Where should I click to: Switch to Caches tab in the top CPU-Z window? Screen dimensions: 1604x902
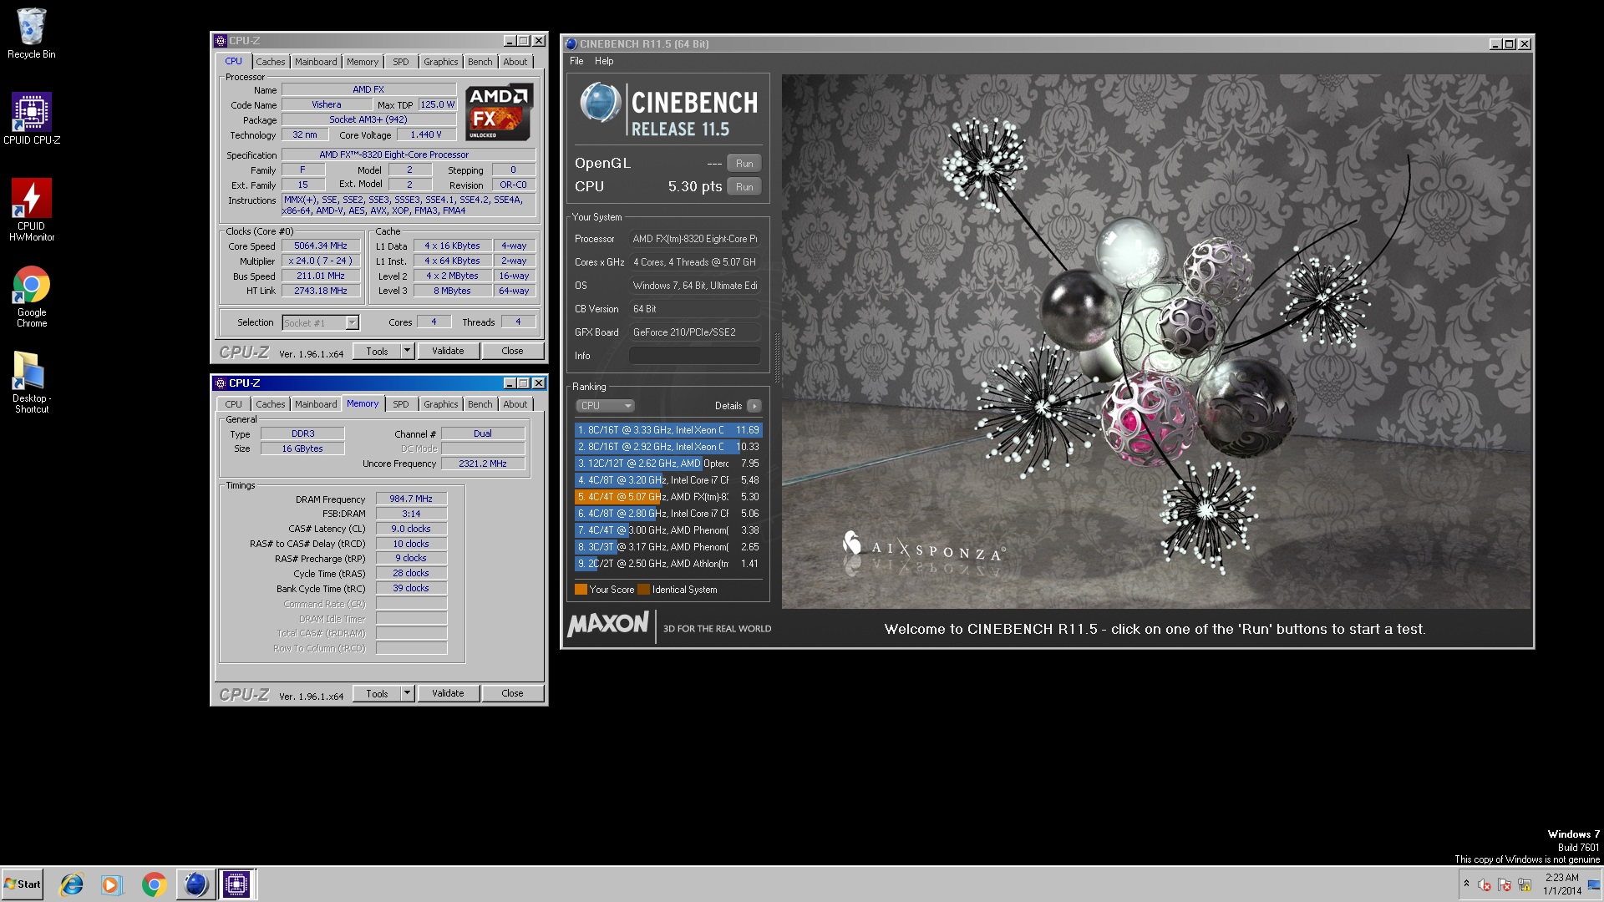click(270, 62)
